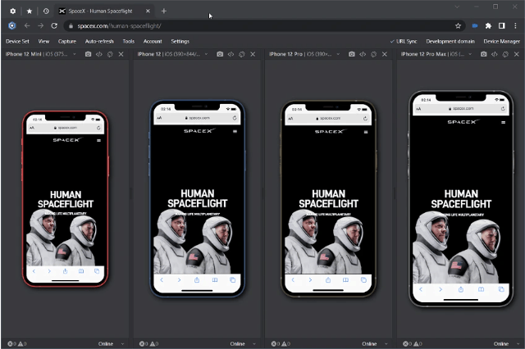
Task: Open browser settings gear icon
Action: coord(13,11)
